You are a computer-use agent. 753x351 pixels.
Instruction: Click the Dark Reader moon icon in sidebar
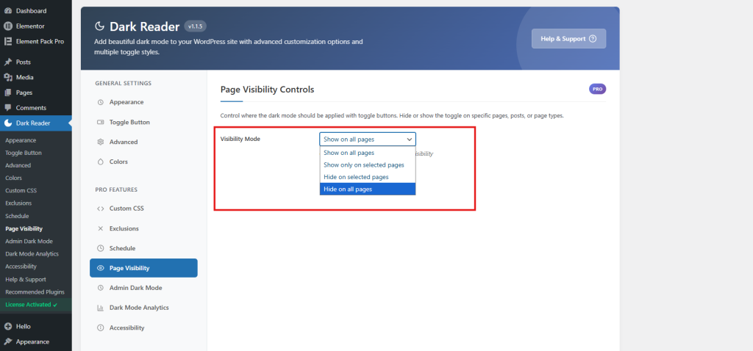(x=7, y=123)
